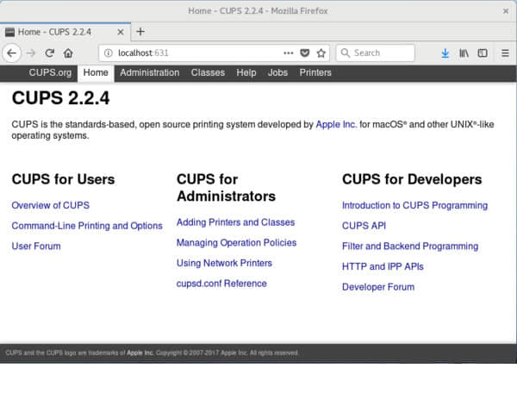Select the Jobs navigation tab
517x399 pixels.
click(x=277, y=72)
